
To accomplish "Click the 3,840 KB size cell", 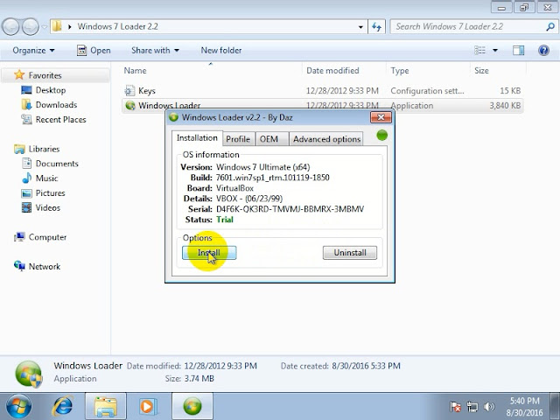I will click(505, 106).
